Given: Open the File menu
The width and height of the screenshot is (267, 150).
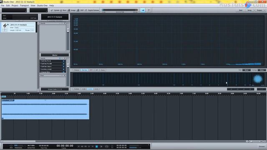Looking at the screenshot, I should (3, 5).
